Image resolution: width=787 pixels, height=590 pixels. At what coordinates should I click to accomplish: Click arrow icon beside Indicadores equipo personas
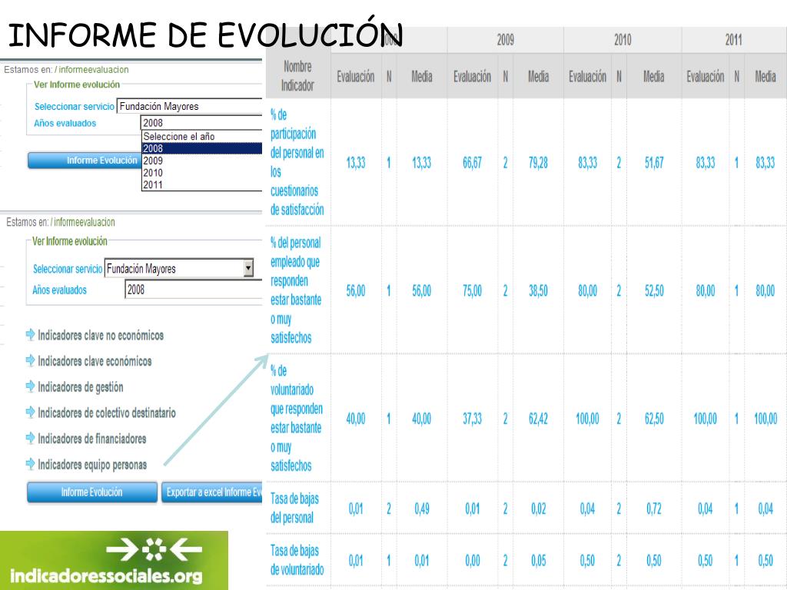30,464
